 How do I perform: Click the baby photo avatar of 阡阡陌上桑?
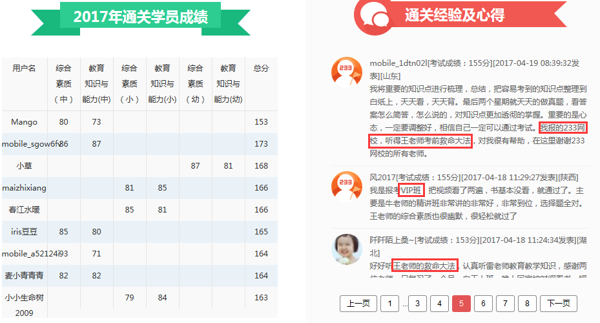click(x=346, y=249)
